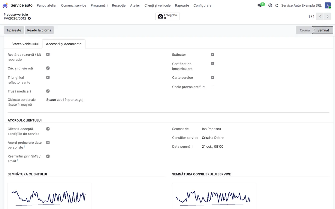
Task: Select the Ciornă status stage
Action: tap(304, 30)
